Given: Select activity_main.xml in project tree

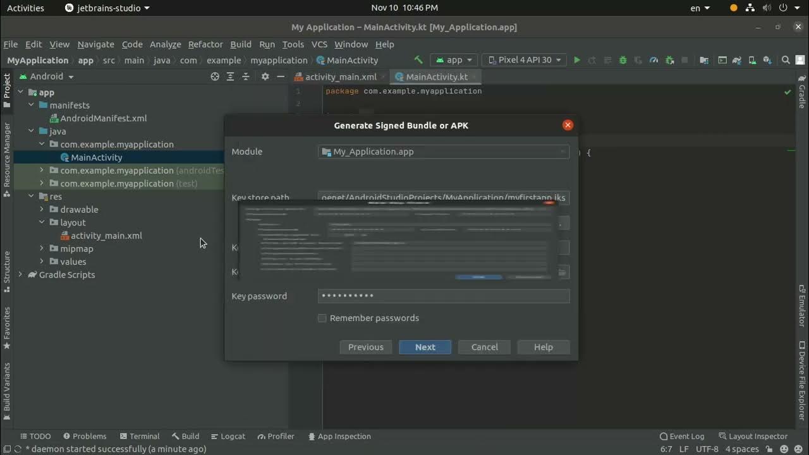Looking at the screenshot, I should coord(101,236).
